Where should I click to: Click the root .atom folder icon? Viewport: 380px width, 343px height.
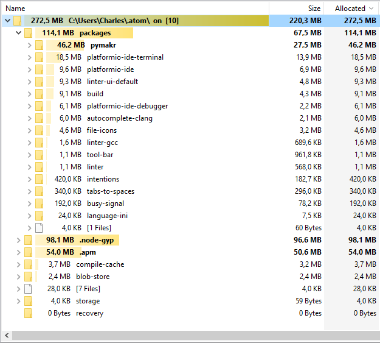coord(18,21)
